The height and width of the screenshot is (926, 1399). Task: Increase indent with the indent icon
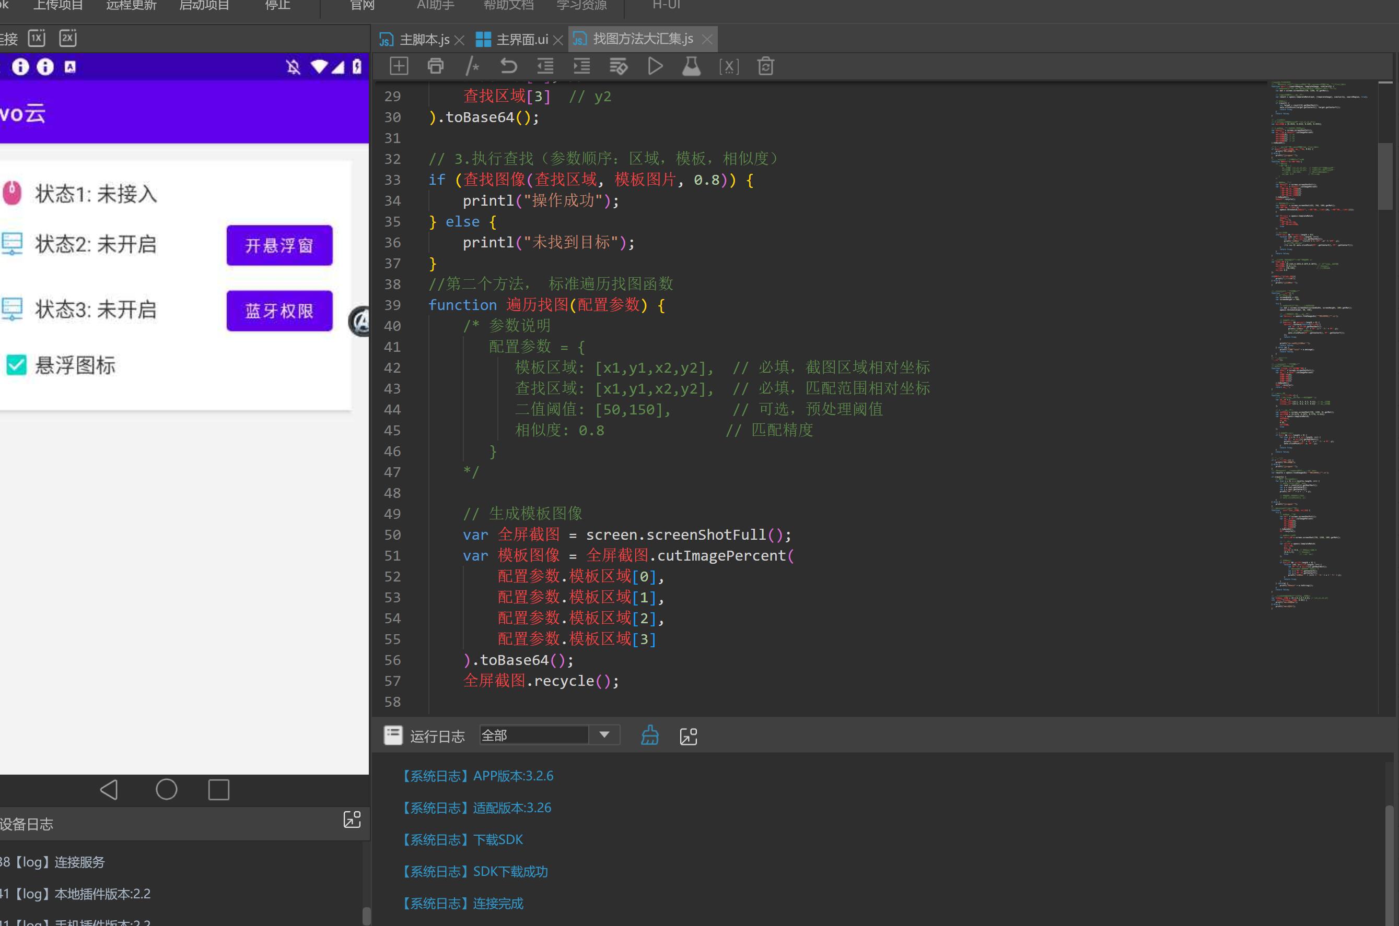(x=581, y=66)
